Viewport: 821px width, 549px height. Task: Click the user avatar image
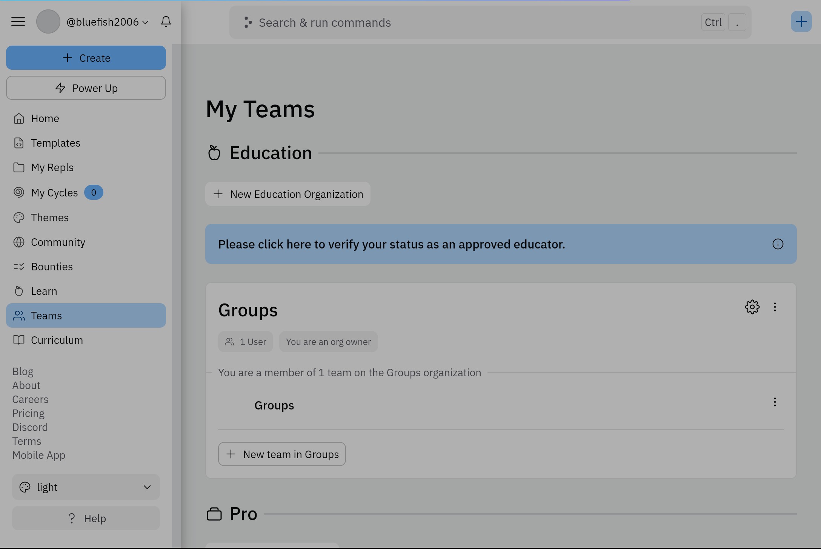coord(48,22)
